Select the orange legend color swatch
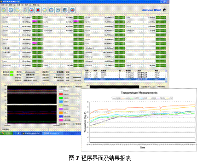 click(61, 113)
